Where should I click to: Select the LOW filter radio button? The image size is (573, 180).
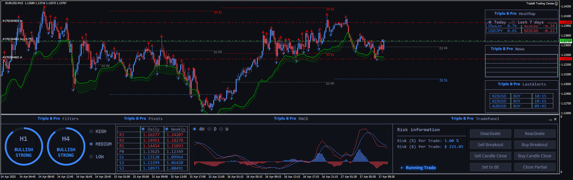pos(91,157)
